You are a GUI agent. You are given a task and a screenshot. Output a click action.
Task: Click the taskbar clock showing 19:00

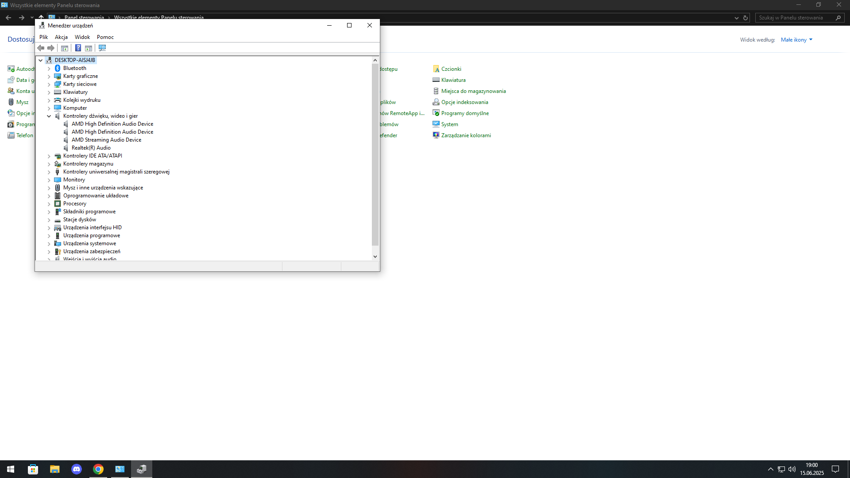(x=811, y=469)
